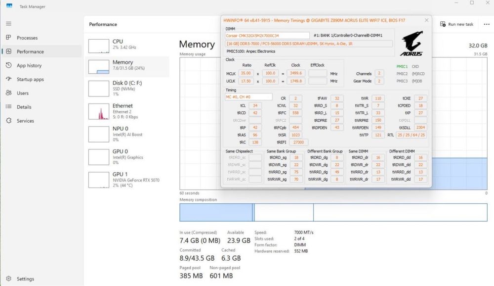This screenshot has height=286, width=494.
Task: Click the Slots used value 2 of 4
Action: coord(299,238)
